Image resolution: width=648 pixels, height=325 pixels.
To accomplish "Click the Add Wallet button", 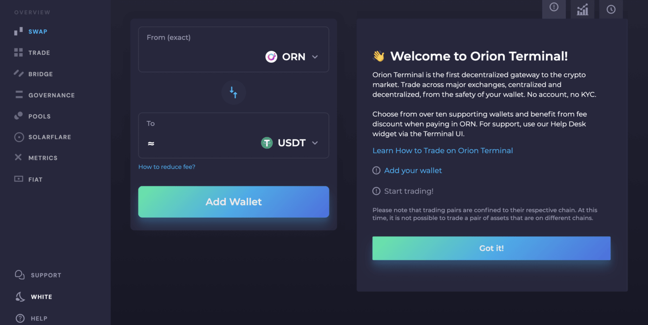I will (x=233, y=202).
